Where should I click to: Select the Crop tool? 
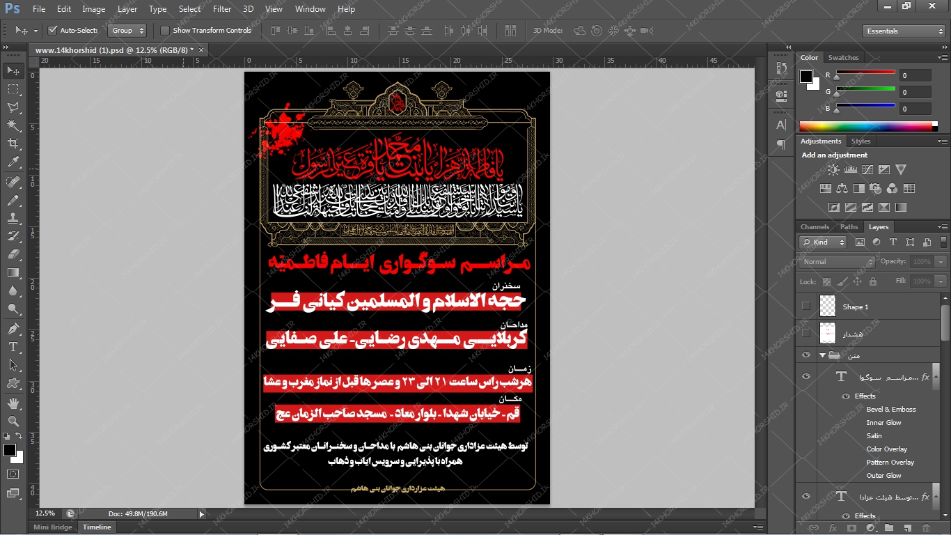point(13,144)
